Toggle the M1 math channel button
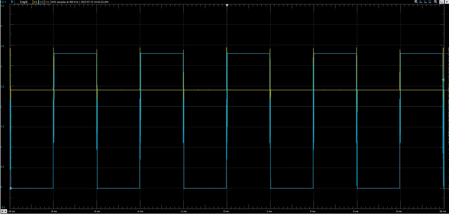The height and width of the screenshot is (214, 449). pos(47,2)
